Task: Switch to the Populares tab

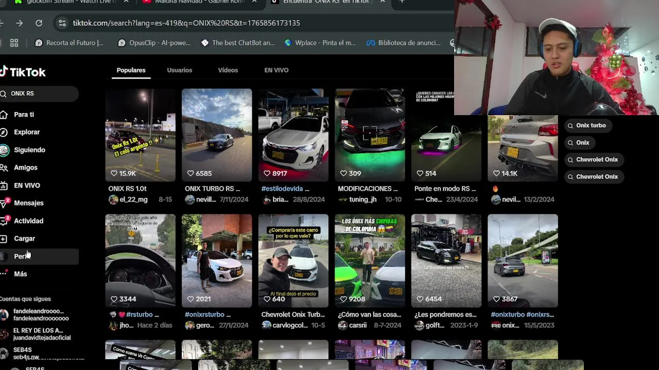Action: point(131,70)
